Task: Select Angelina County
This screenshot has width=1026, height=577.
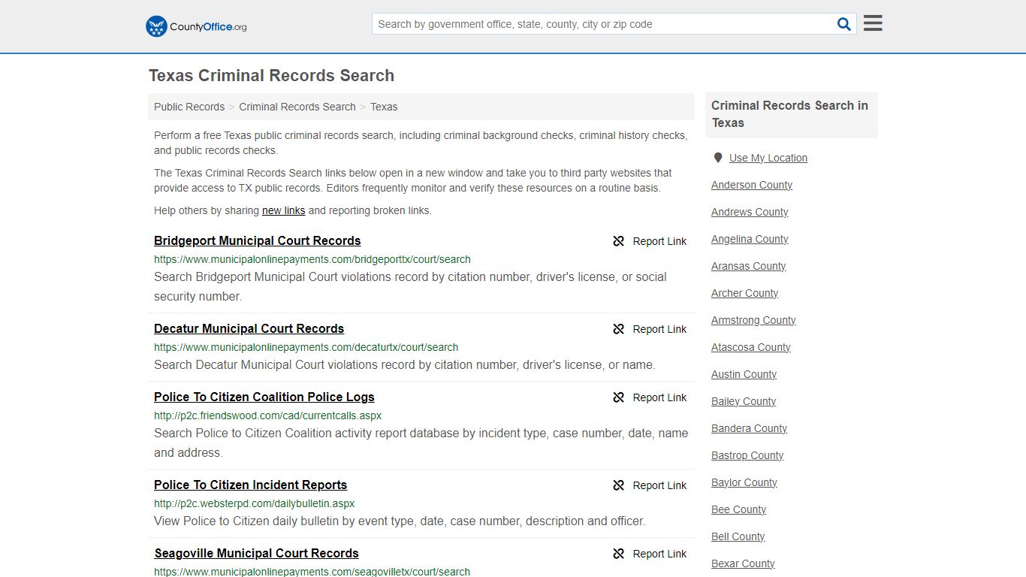Action: 750,239
